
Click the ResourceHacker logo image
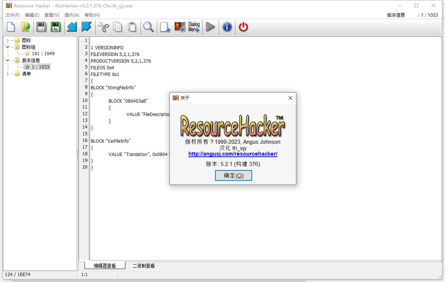click(x=233, y=126)
